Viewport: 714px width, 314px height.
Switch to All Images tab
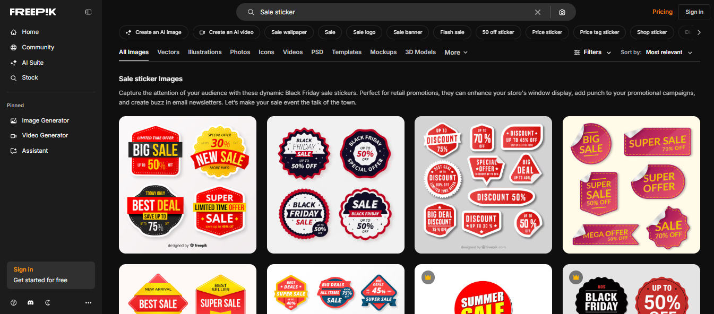(x=134, y=52)
